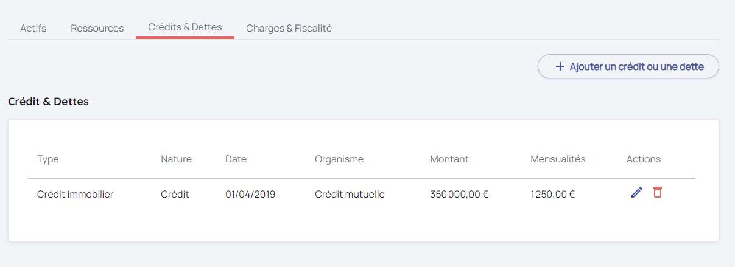Click the 1 250,00 € mensualités cell
This screenshot has width=735, height=267.
552,195
